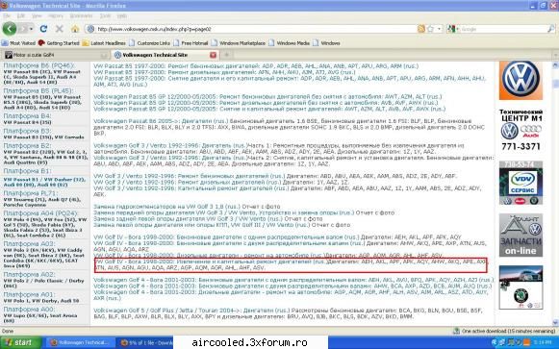Open the History menu
559x349 pixels.
[x=56, y=16]
